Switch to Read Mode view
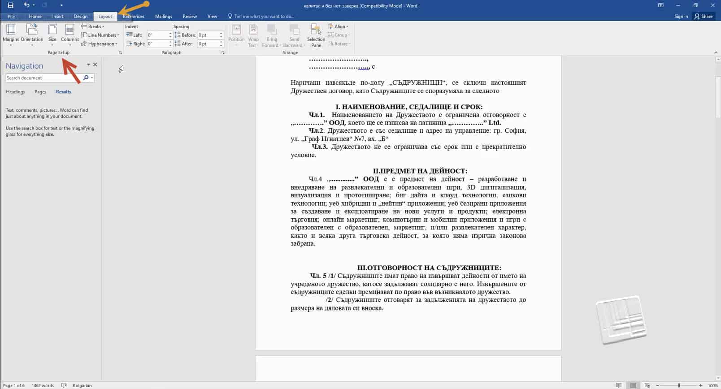This screenshot has width=721, height=389. 619,385
